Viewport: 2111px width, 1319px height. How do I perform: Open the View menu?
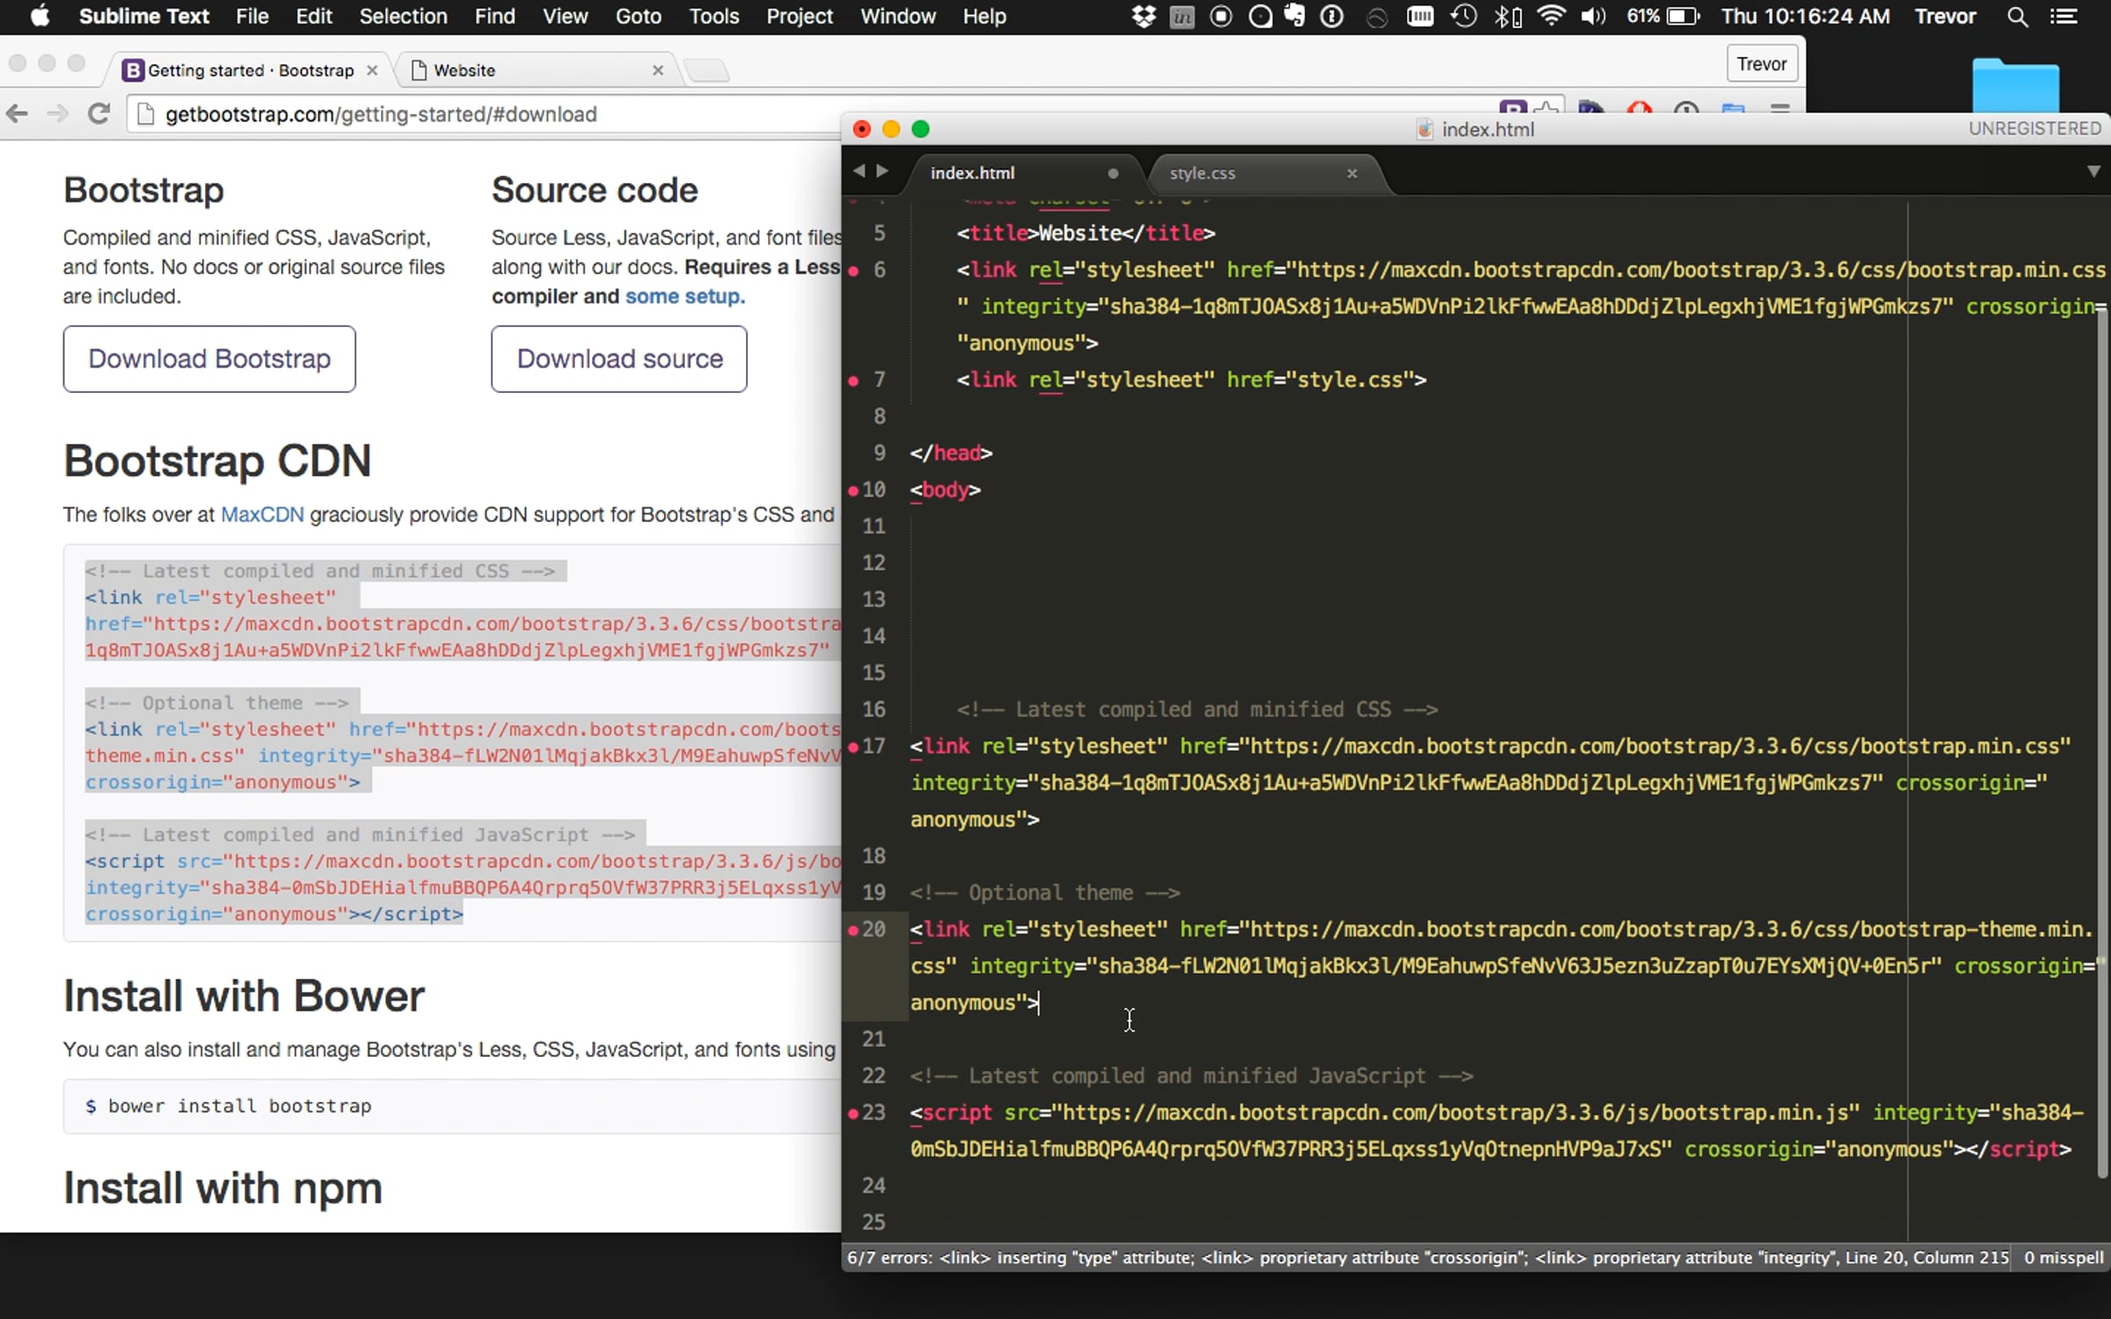[565, 16]
